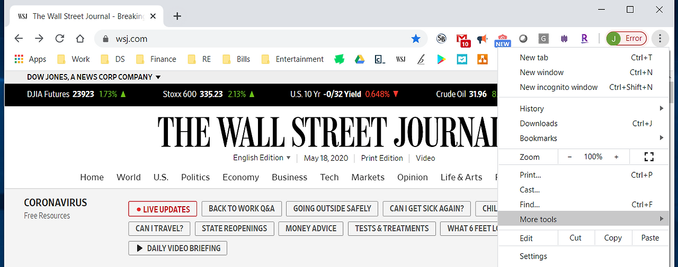Open the orange diagram bookmark icon
678x267 pixels.
click(482, 59)
